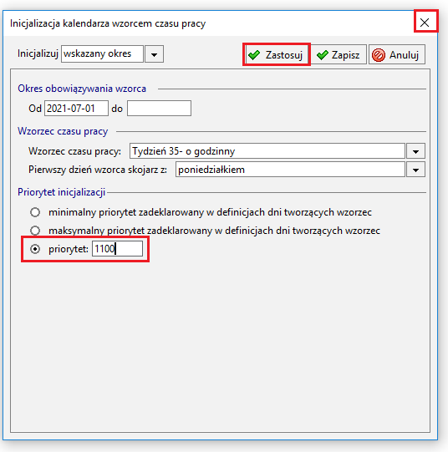Screen dimensions: 448x452
Task: Click the priorytet value field with 1100
Action: [x=117, y=249]
